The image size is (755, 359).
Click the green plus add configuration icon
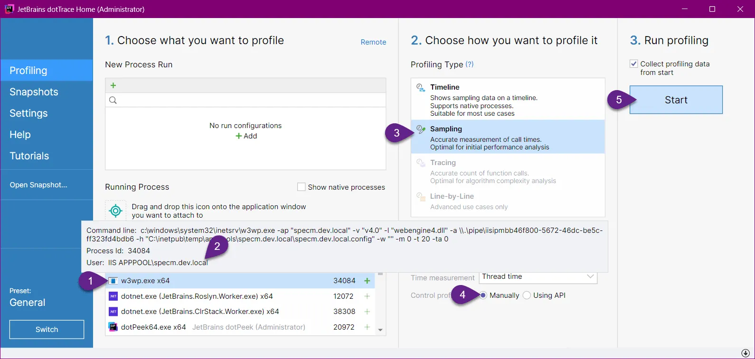tap(113, 85)
